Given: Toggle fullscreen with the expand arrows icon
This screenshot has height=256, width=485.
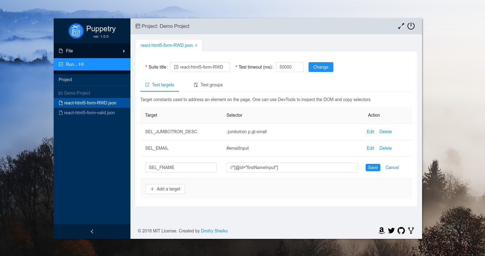Looking at the screenshot, I should pyautogui.click(x=401, y=26).
